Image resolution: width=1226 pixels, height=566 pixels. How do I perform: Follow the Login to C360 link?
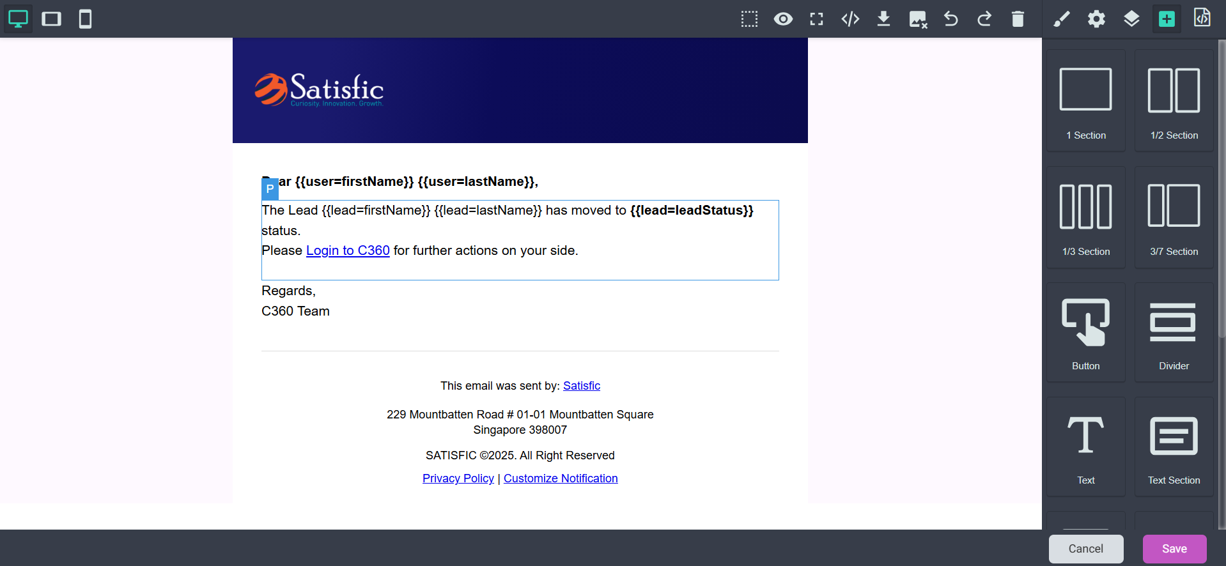pyautogui.click(x=348, y=250)
